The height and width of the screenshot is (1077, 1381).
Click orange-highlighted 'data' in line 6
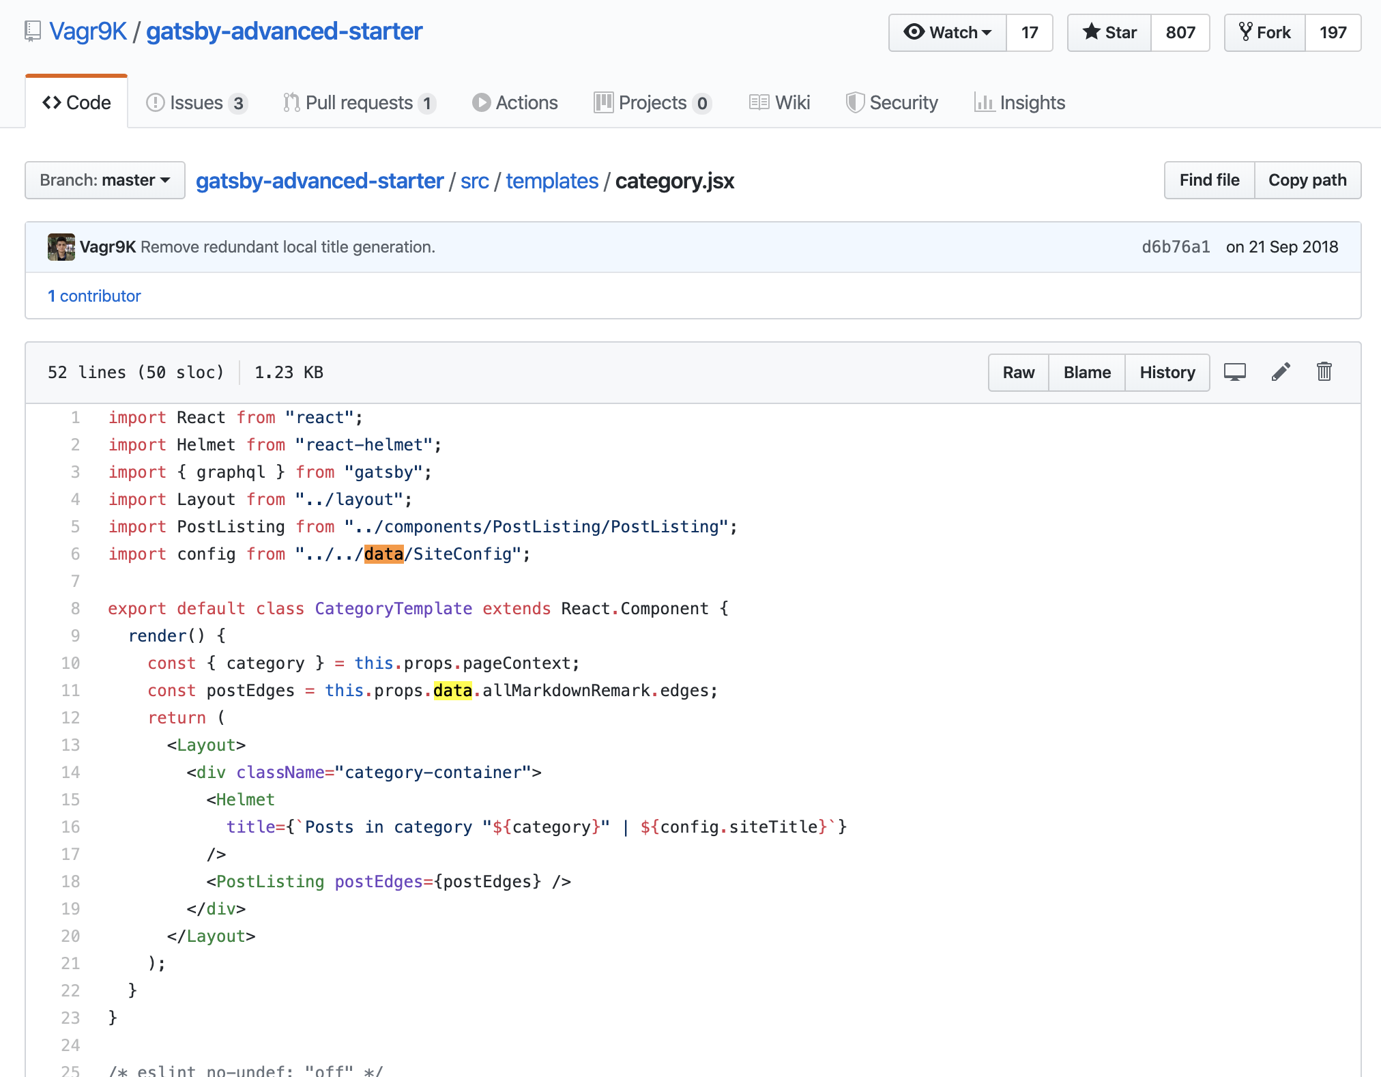tap(384, 554)
